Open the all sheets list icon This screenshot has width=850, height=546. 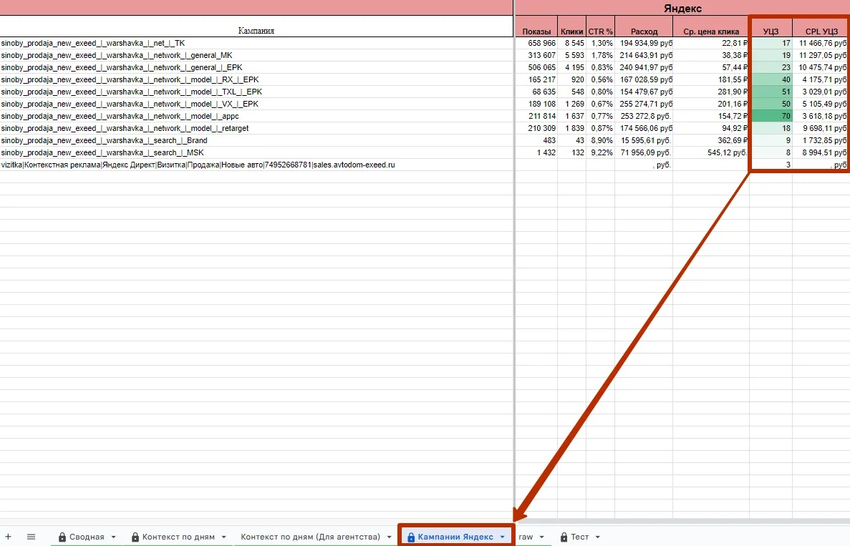tap(31, 537)
